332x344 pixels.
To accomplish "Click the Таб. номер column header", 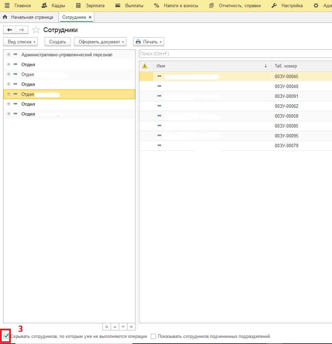I will coord(286,66).
